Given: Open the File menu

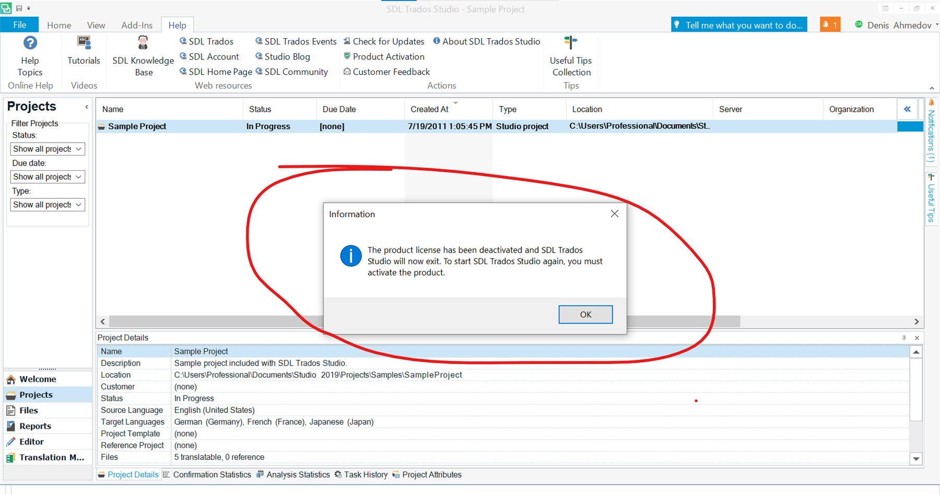Looking at the screenshot, I should click(19, 25).
